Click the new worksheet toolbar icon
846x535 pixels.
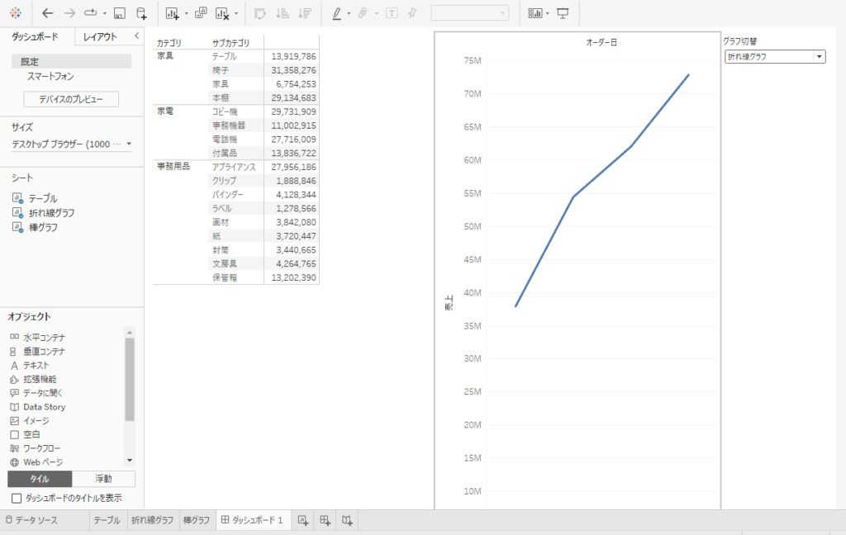172,13
